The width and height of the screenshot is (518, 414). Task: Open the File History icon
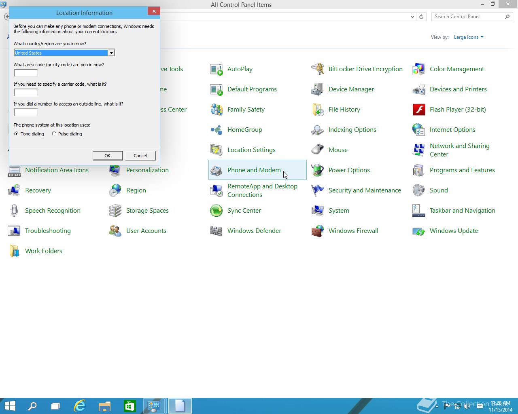318,110
